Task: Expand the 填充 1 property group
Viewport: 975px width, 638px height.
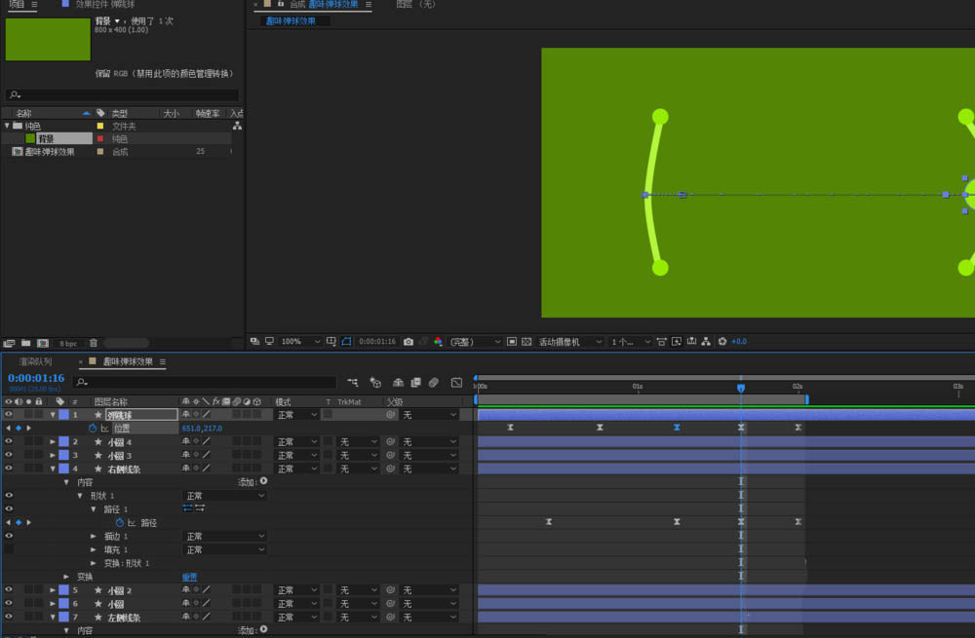Action: (94, 549)
